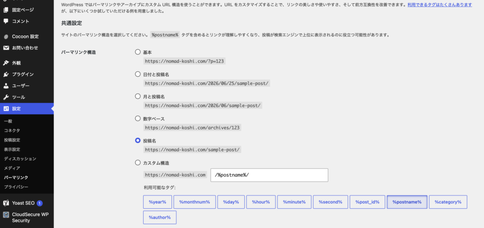The image size is (484, 228).
Task: Insert the %category% tag
Action: 448,202
